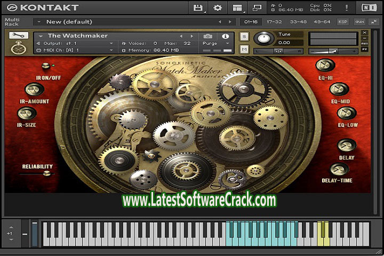Open the snapshot camera icon
The image size is (384, 256).
pos(207,36)
